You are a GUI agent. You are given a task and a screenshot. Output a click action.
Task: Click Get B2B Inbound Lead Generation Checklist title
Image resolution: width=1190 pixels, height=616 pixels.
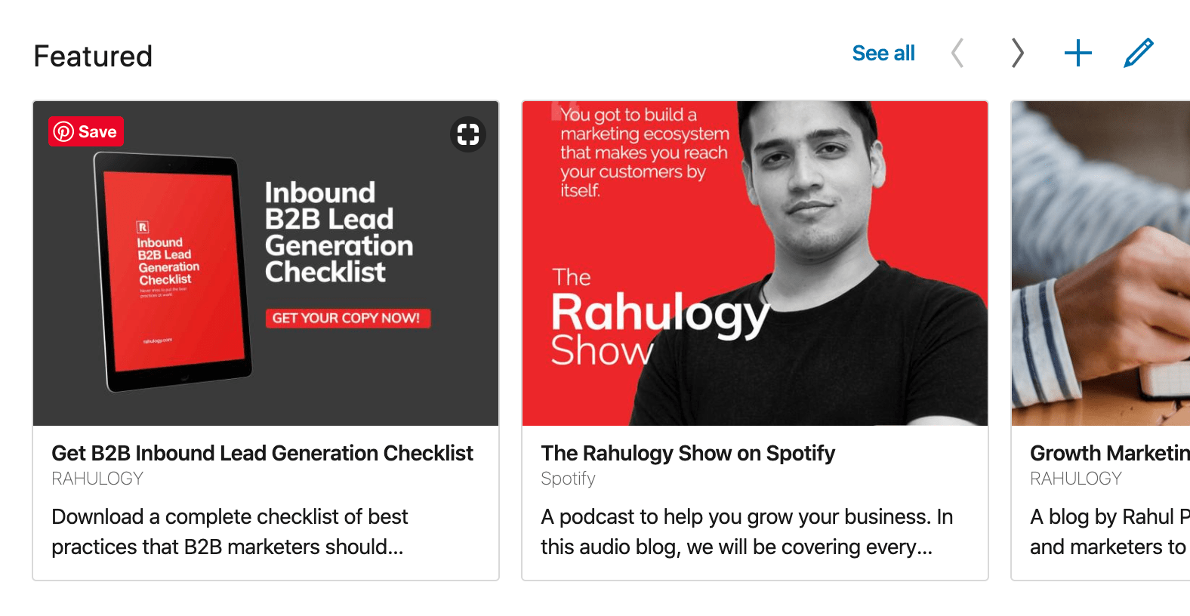[x=262, y=453]
